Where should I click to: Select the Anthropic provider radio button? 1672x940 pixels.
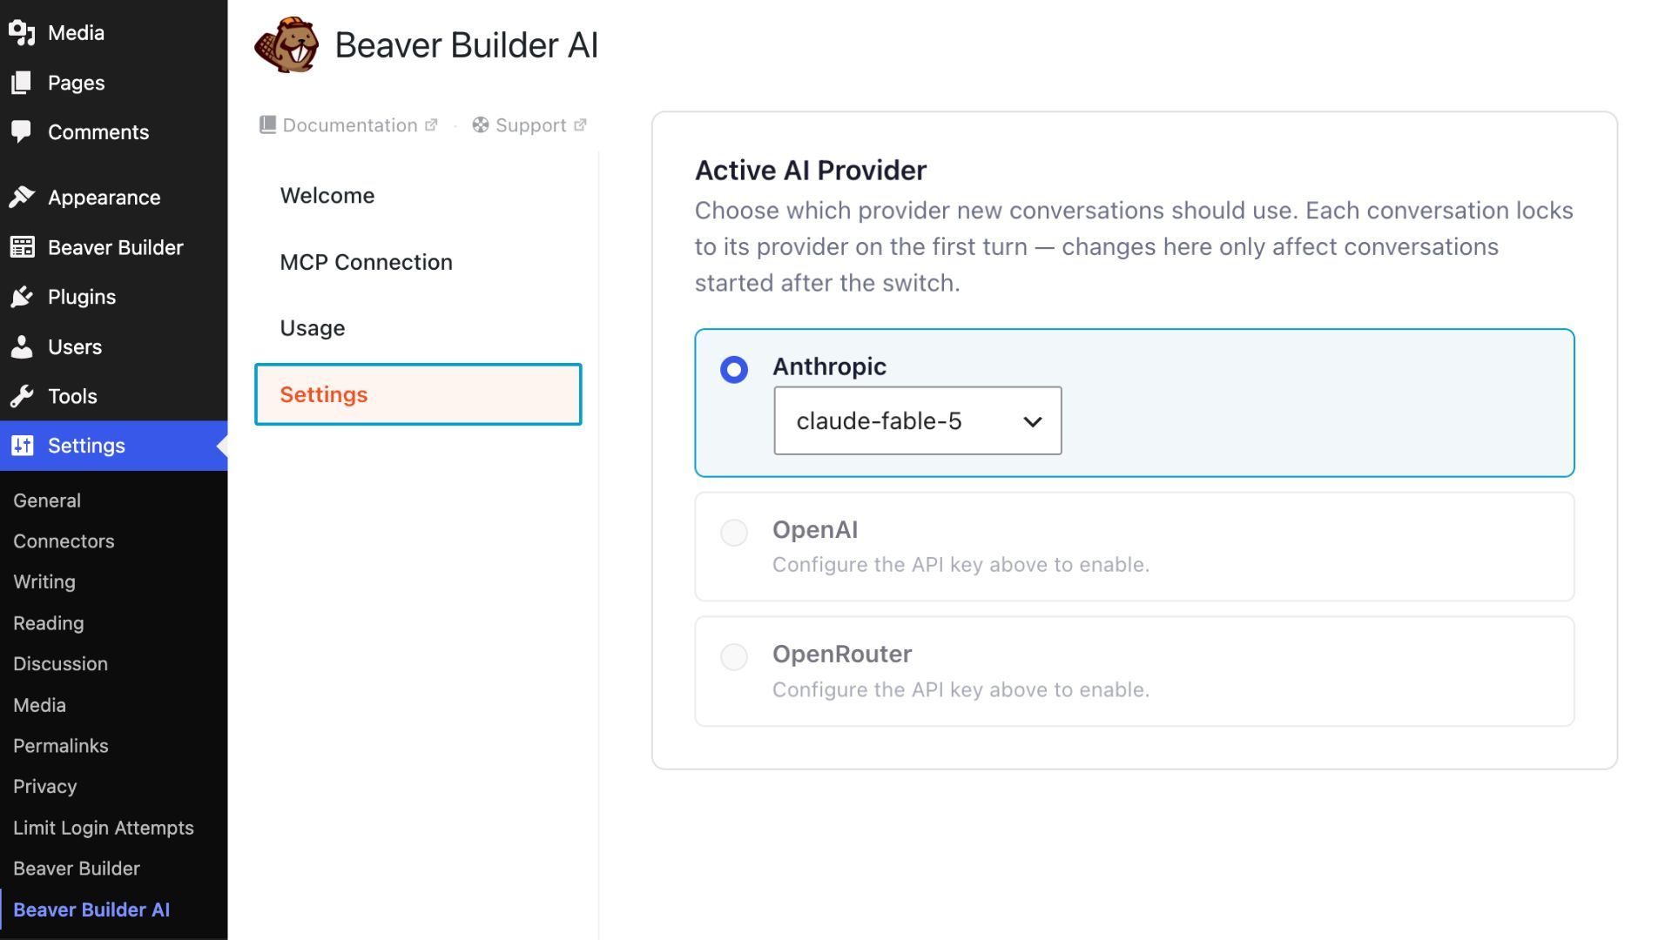tap(734, 370)
